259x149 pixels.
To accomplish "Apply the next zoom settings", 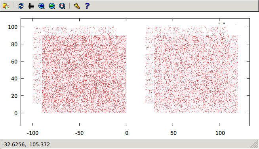I will coord(52,6).
